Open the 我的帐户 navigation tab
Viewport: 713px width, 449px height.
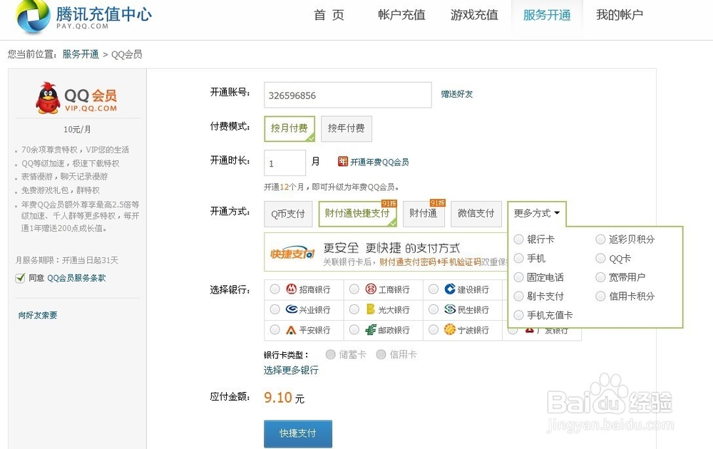pos(620,15)
